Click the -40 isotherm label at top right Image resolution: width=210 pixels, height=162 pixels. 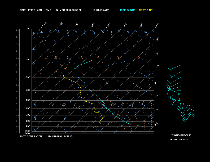pyautogui.click(x=157, y=26)
